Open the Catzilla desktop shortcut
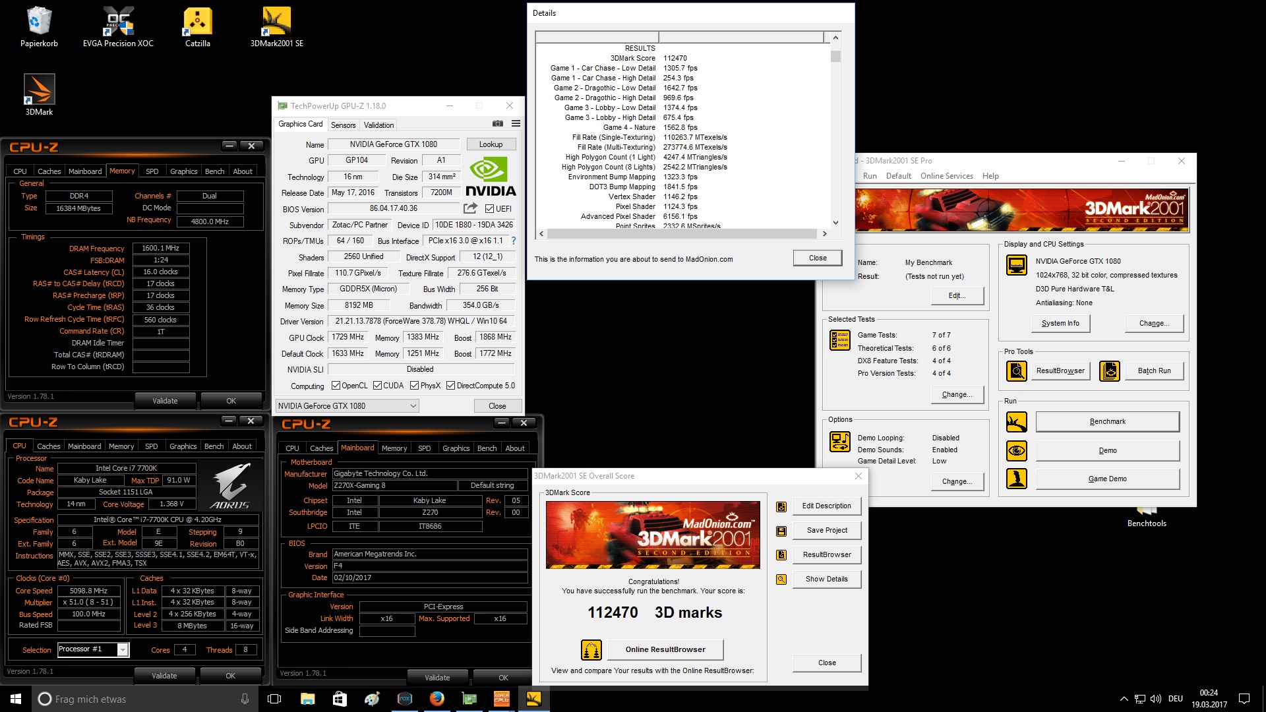Screen dimensions: 1266x712 (x=197, y=28)
